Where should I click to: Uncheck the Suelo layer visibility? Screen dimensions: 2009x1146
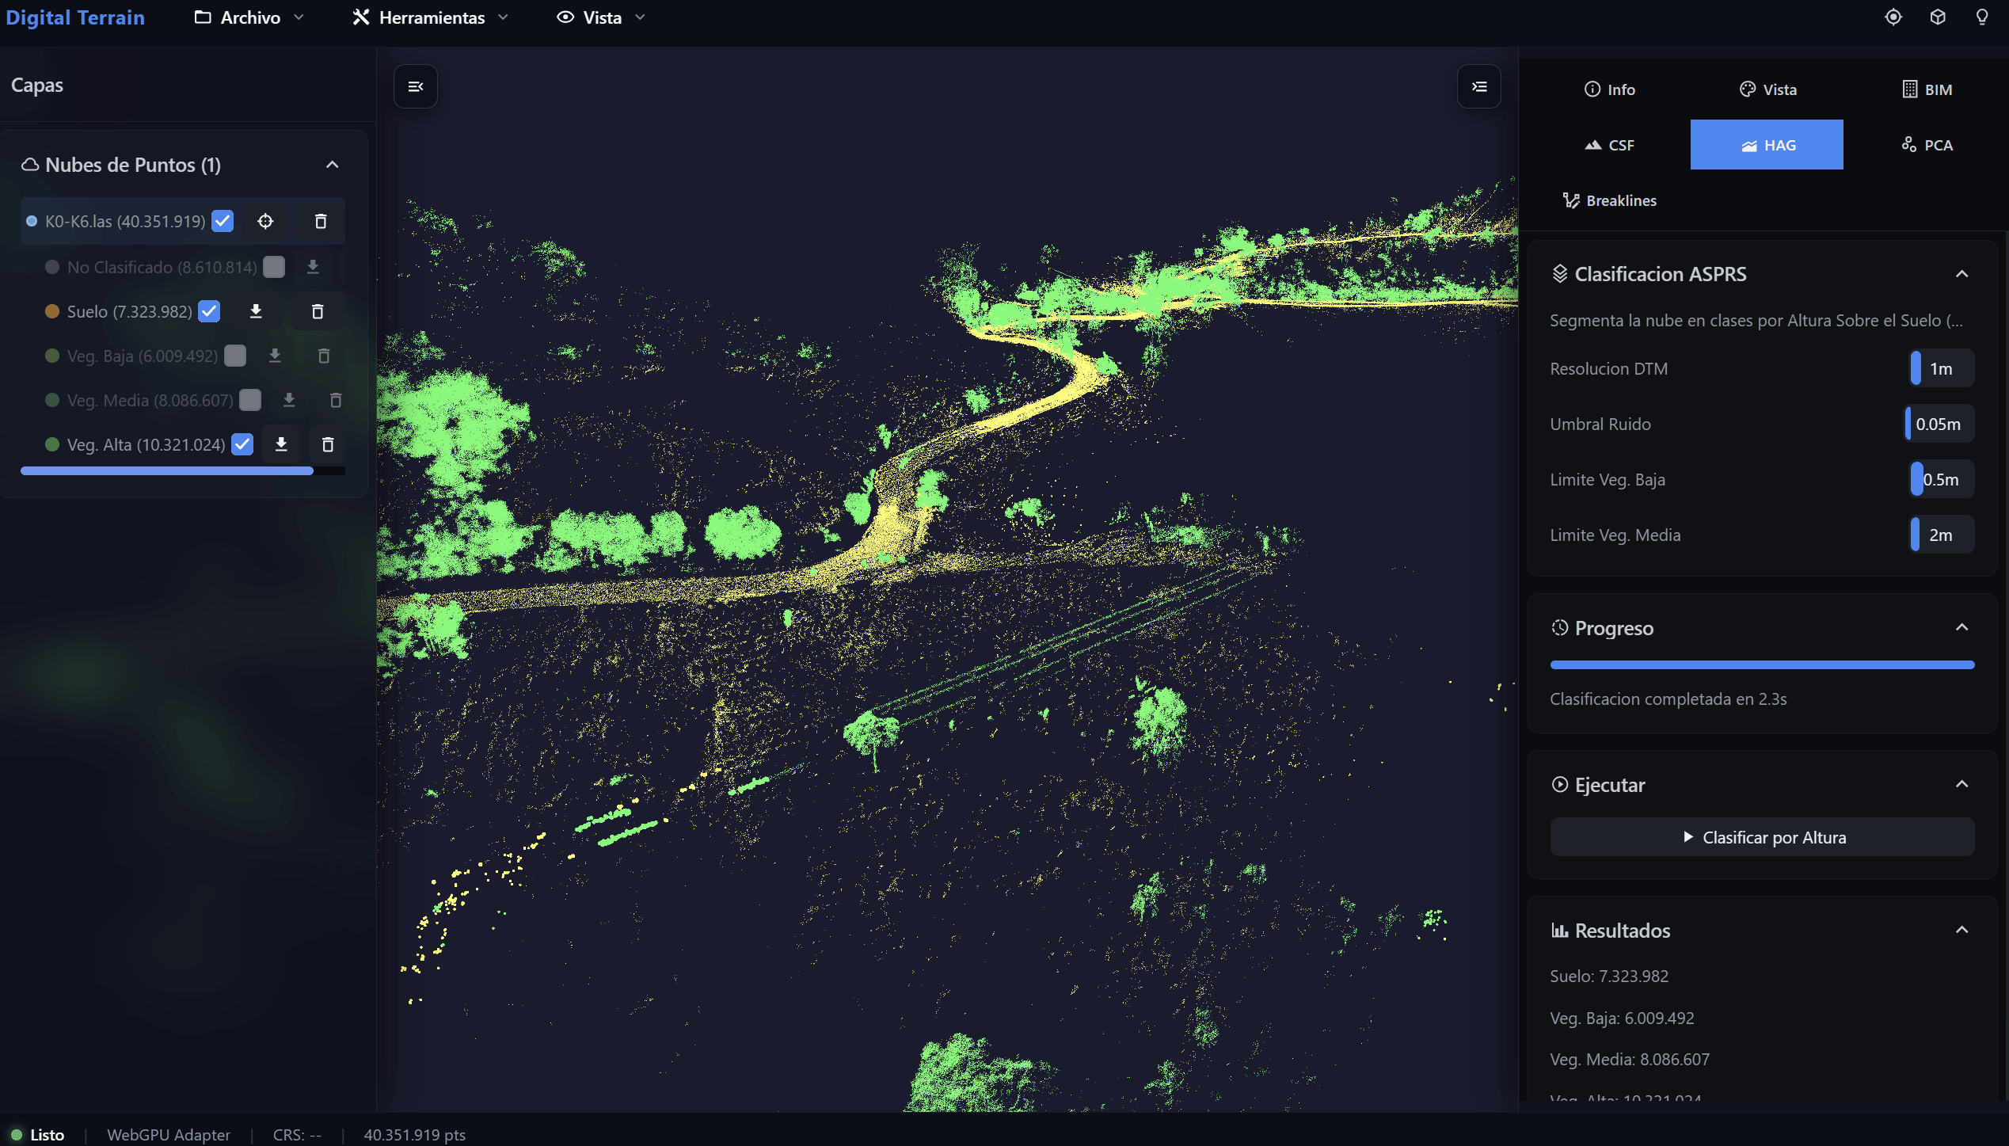pyautogui.click(x=209, y=311)
